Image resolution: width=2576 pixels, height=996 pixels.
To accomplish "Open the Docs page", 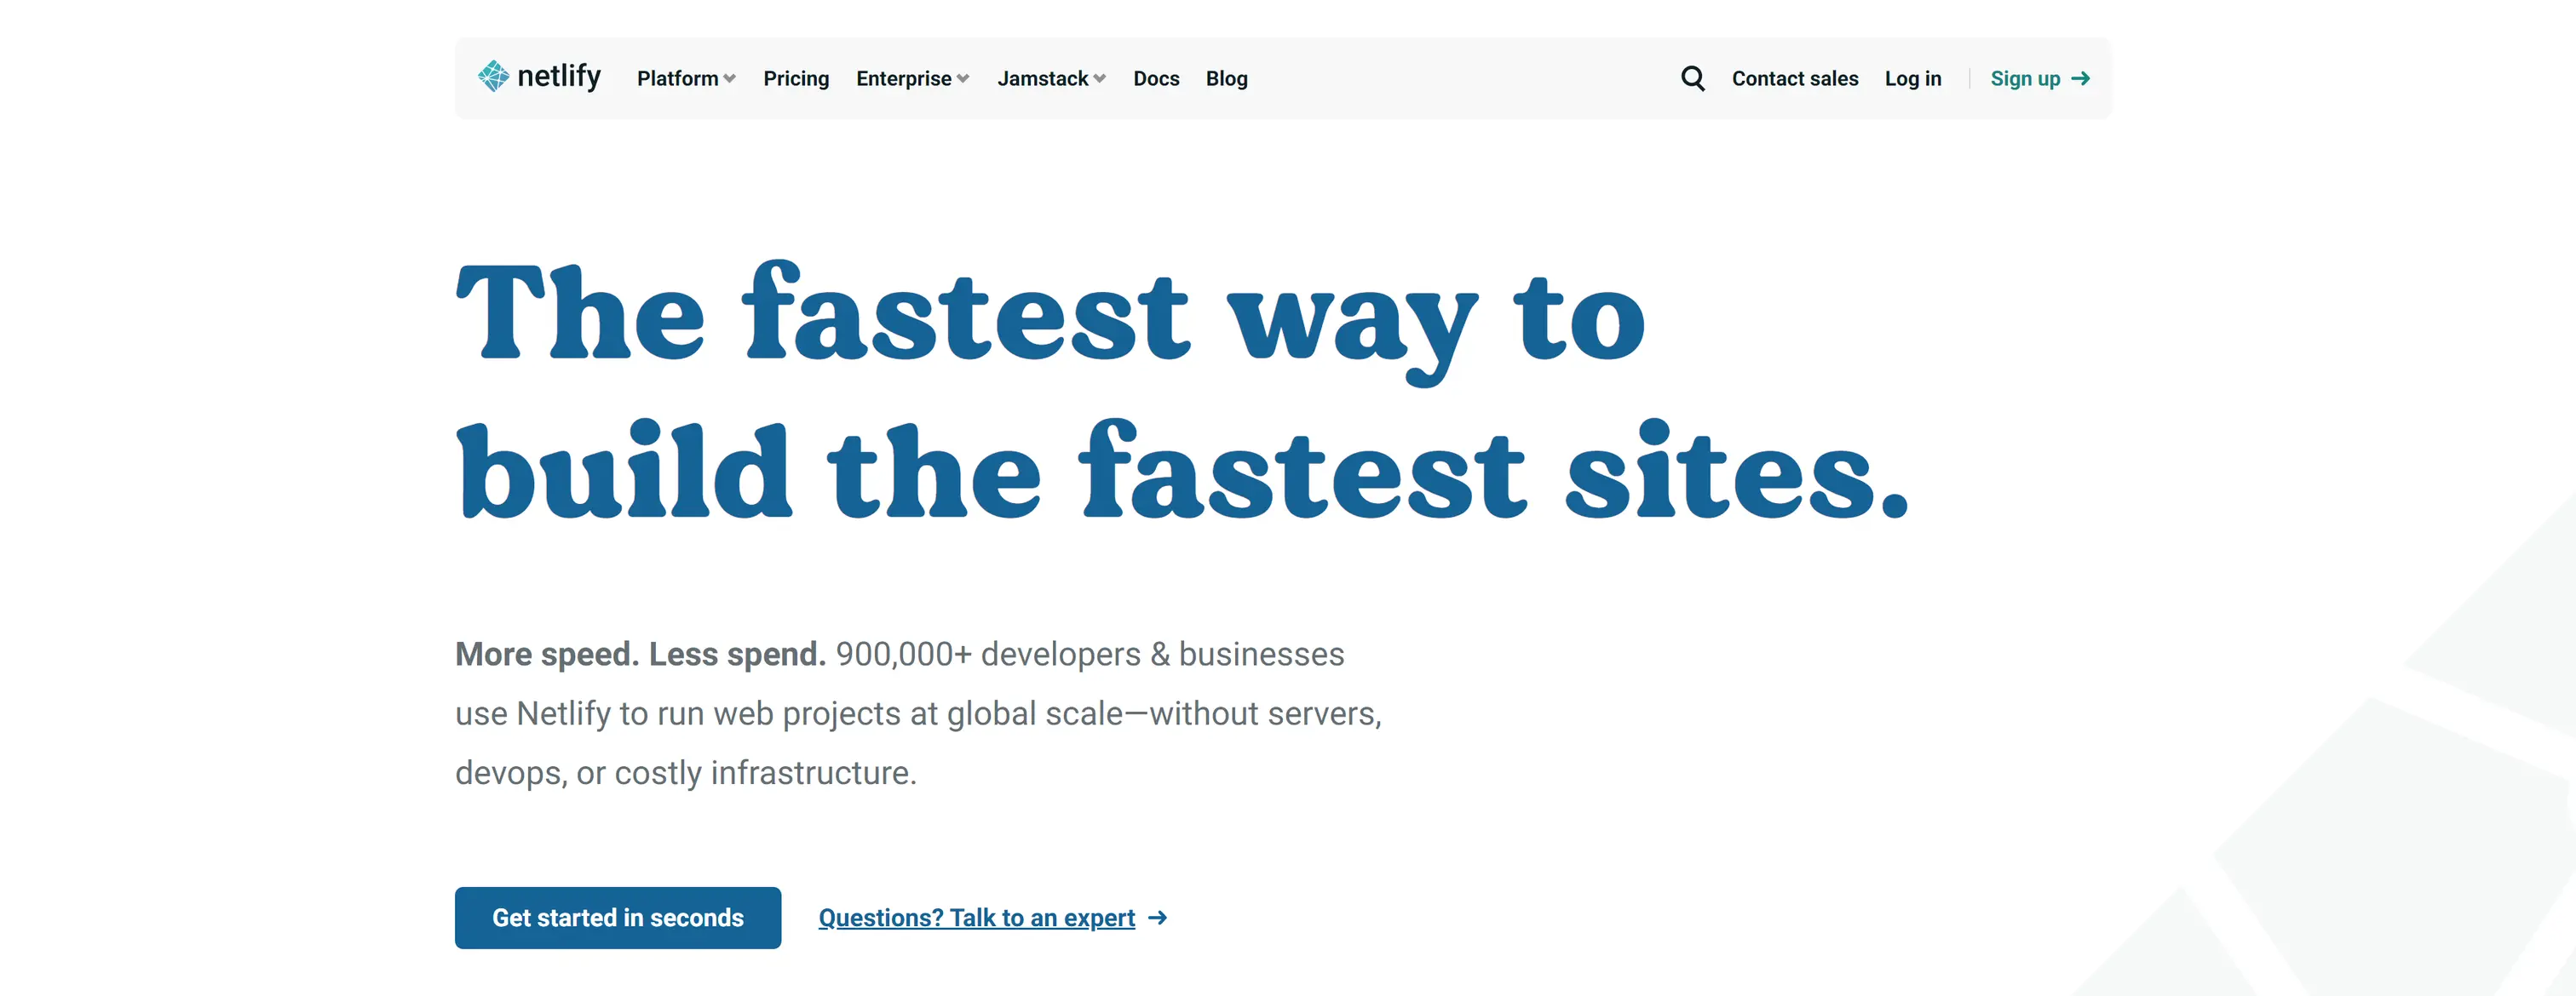I will pyautogui.click(x=1156, y=78).
